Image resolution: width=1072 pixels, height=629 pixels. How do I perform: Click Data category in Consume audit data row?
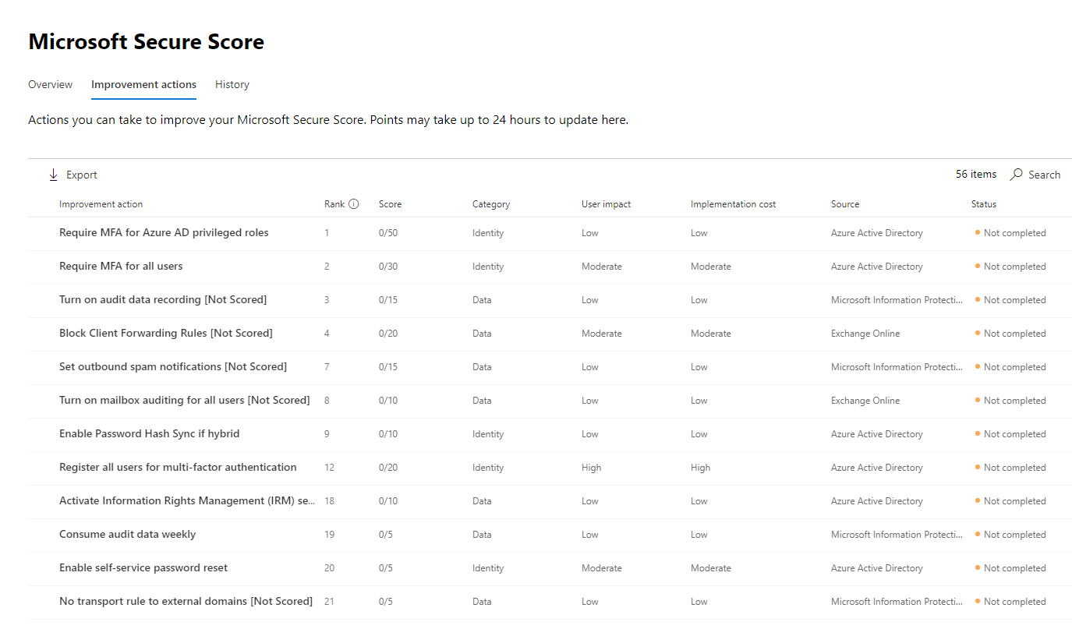click(482, 535)
